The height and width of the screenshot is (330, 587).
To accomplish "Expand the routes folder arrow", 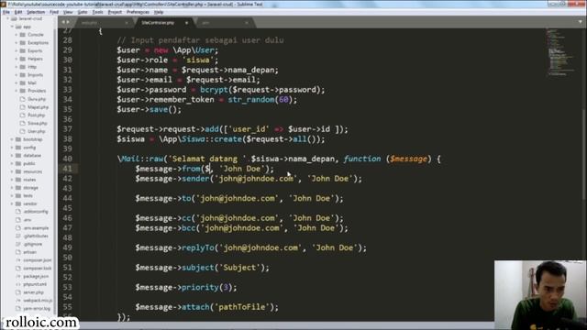I will (12, 180).
